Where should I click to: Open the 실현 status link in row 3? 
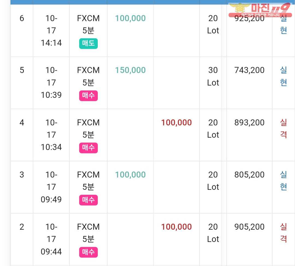[283, 181]
